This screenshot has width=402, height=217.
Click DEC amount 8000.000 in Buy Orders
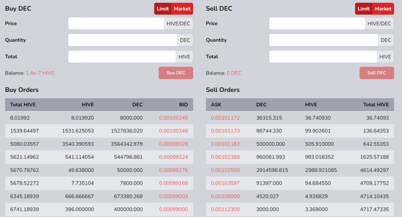pos(131,118)
